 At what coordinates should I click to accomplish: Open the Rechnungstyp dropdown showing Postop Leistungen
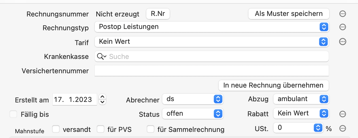tap(212, 27)
